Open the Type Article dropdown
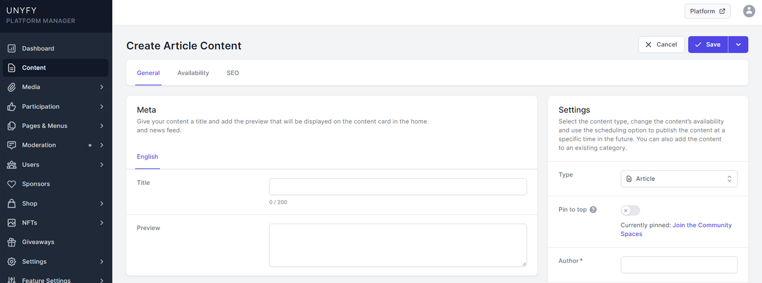The width and height of the screenshot is (762, 283). coord(679,178)
